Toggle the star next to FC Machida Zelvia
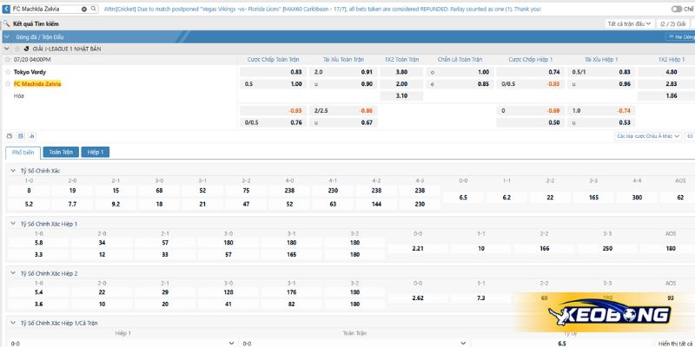 coord(8,84)
